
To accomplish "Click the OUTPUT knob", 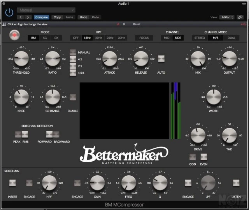I will [x=229, y=59].
